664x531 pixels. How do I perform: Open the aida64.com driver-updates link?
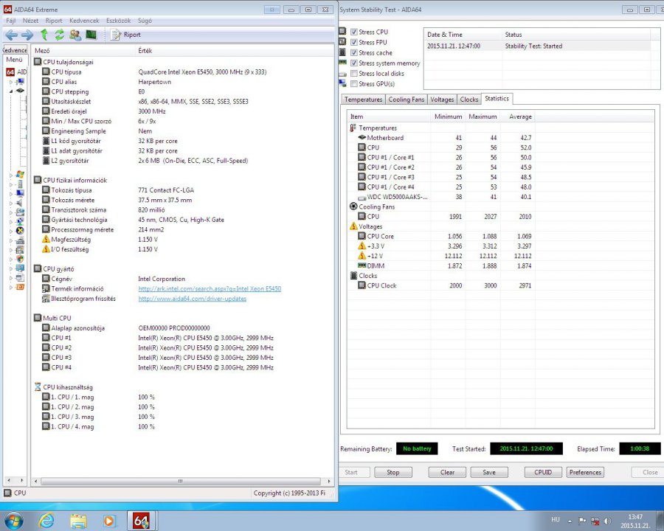coord(193,299)
